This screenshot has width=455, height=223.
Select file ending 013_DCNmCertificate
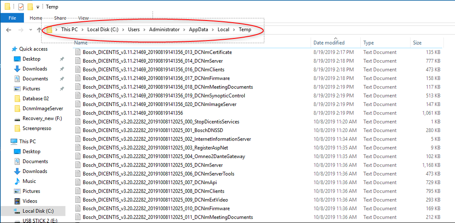pyautogui.click(x=157, y=52)
